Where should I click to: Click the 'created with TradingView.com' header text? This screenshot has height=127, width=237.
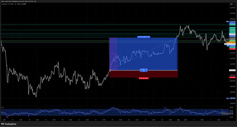point(13,1)
